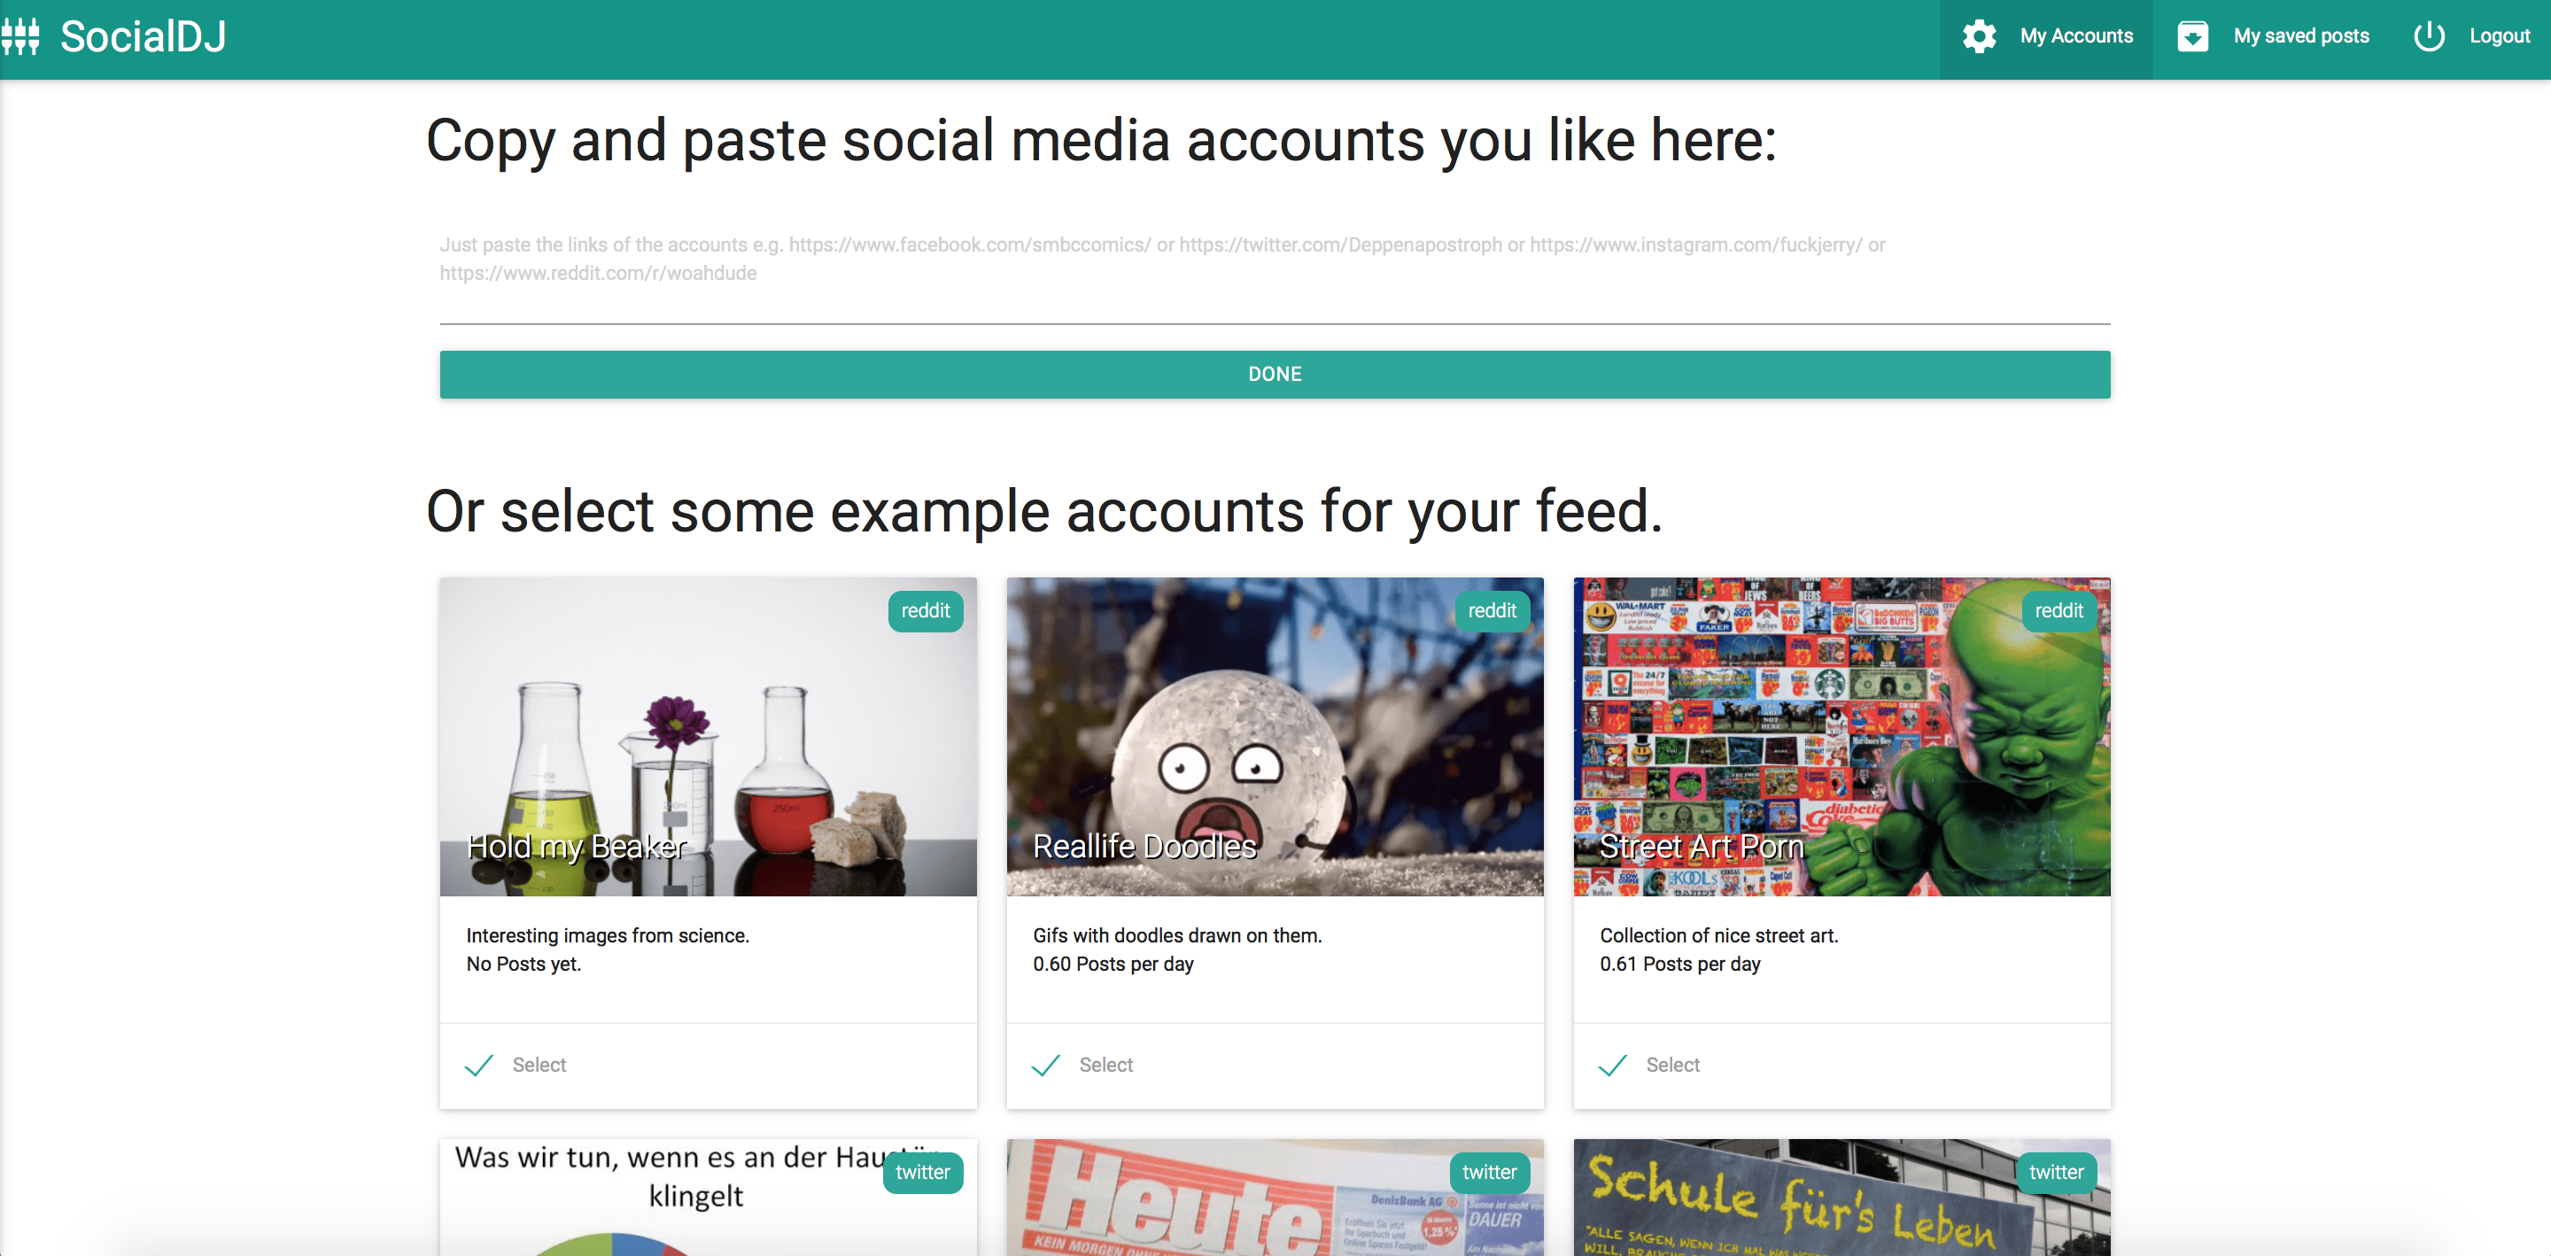Click reddit badge on Reallife Doodles card

point(1492,611)
